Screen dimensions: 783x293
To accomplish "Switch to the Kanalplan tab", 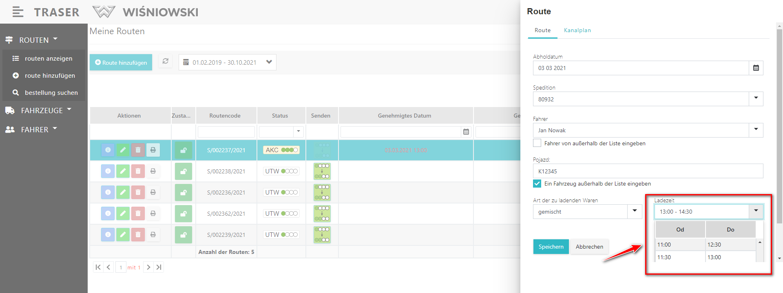I will pyautogui.click(x=577, y=31).
